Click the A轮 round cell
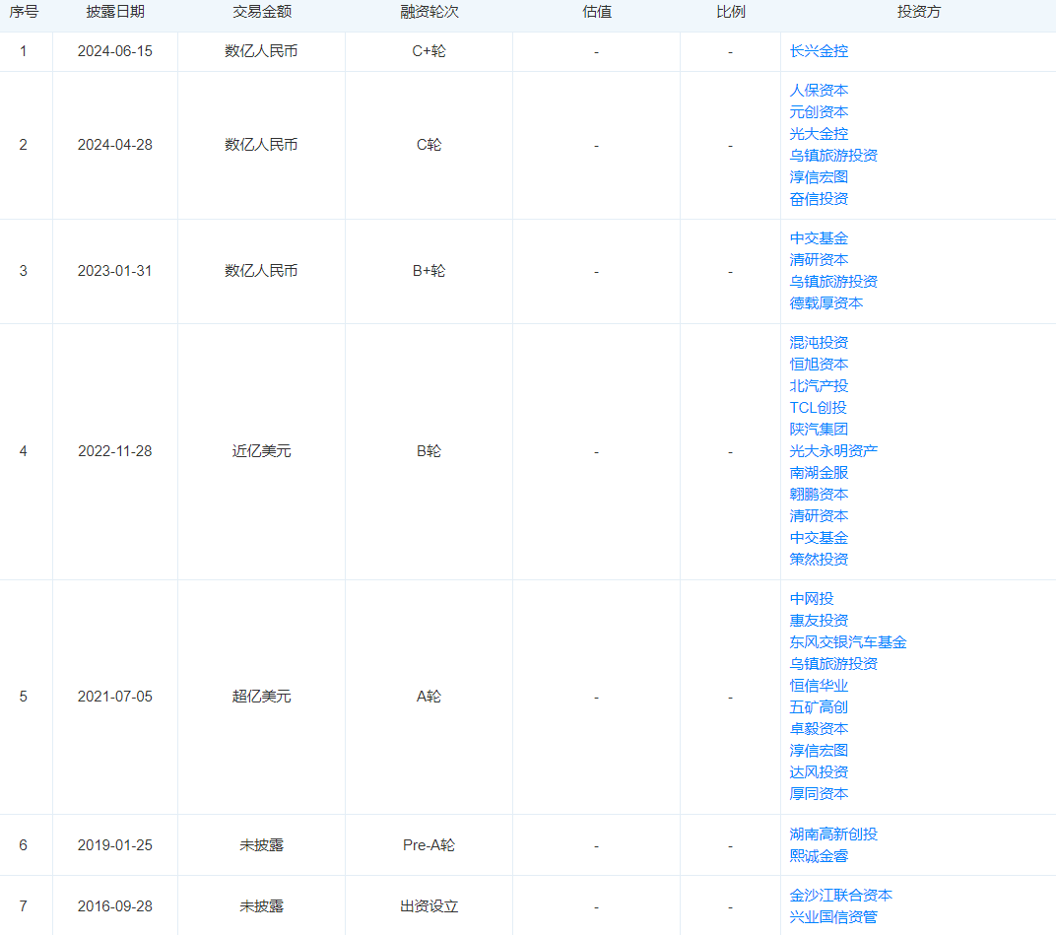 429,697
